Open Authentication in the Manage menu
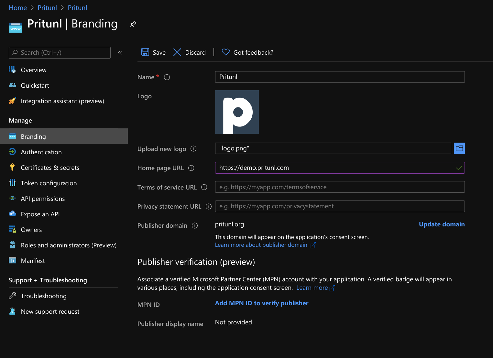The width and height of the screenshot is (493, 358). (41, 152)
